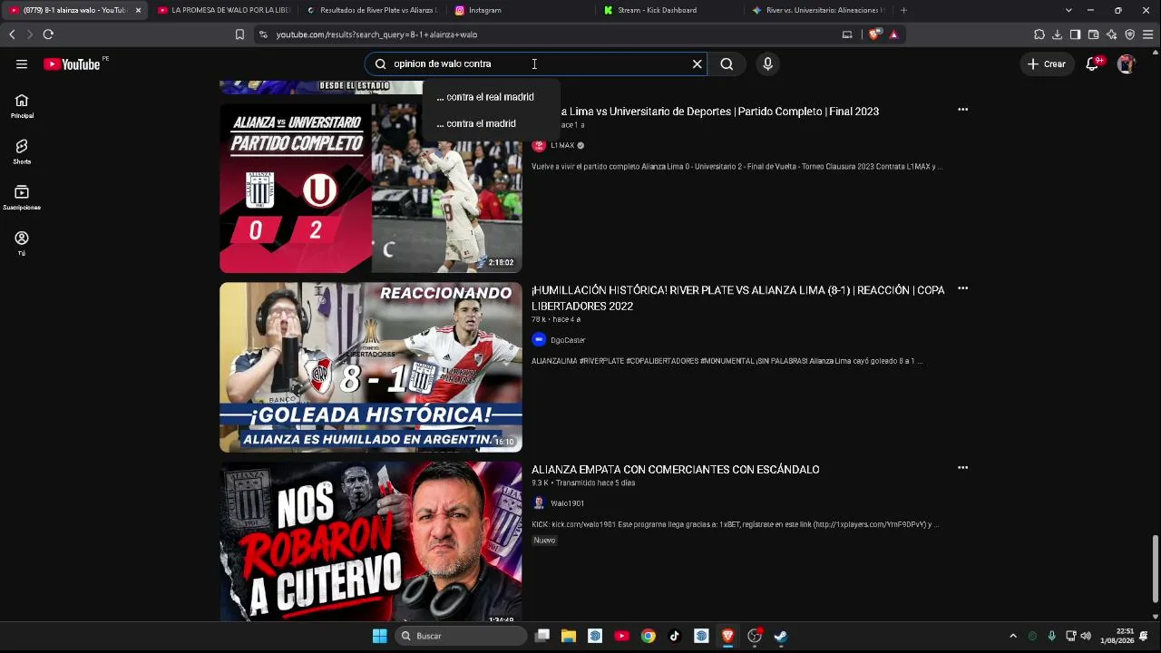Open Suscripciones in the sidebar

(x=22, y=198)
